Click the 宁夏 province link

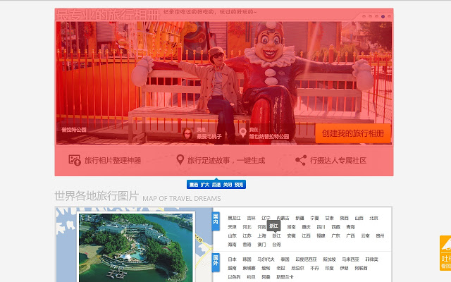pos(315,218)
